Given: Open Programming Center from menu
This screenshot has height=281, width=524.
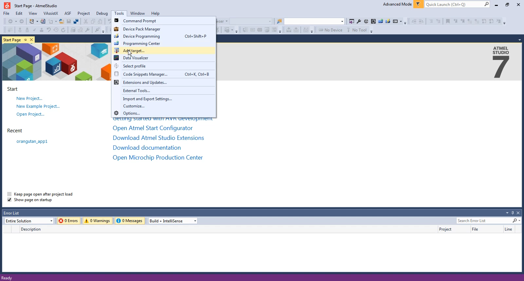Looking at the screenshot, I should pos(164,43).
